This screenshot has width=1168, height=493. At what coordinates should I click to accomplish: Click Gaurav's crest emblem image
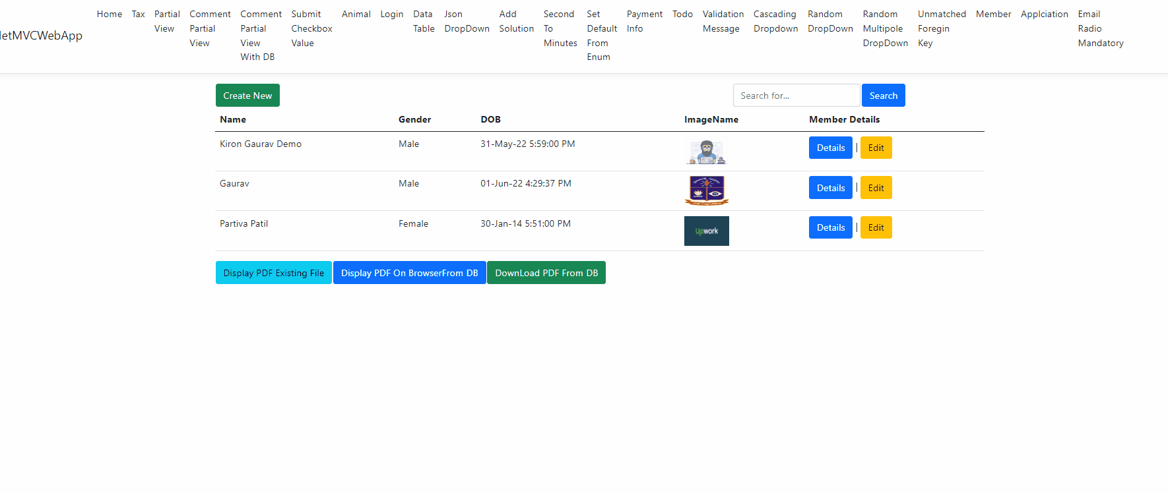[706, 191]
